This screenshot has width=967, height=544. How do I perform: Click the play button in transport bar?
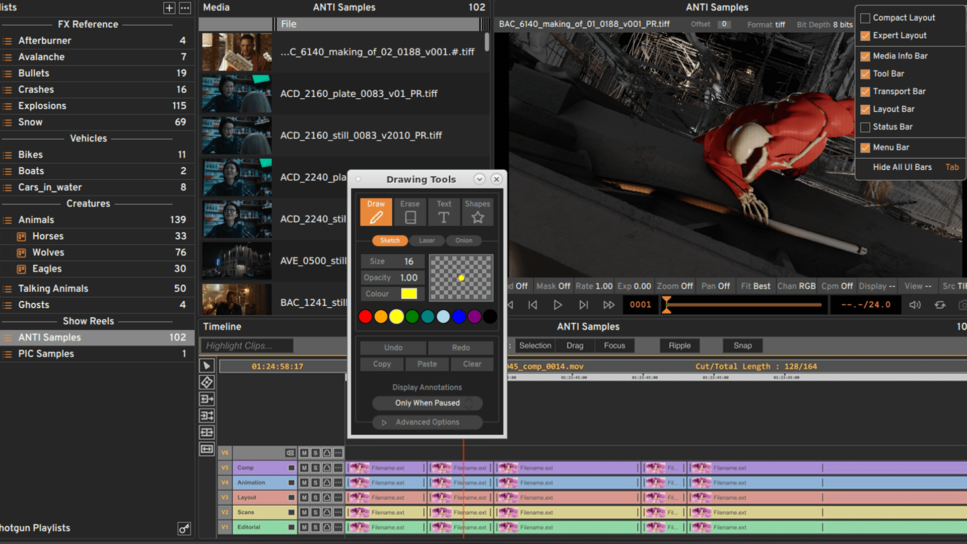pyautogui.click(x=557, y=305)
